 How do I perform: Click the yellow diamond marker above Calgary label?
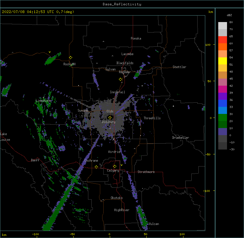[115, 166]
